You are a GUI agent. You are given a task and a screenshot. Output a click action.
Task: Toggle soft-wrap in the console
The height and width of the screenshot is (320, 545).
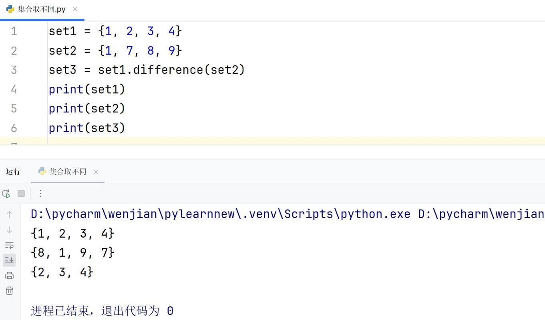click(10, 245)
